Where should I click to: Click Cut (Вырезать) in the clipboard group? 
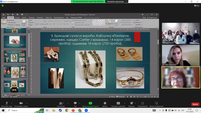click(11, 20)
